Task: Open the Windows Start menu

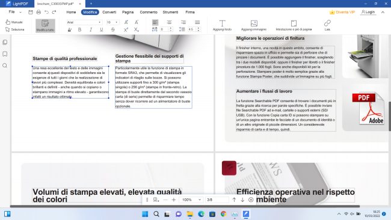Action: [145, 214]
